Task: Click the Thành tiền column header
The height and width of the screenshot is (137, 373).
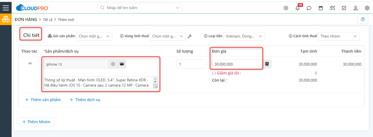Action: (x=351, y=51)
